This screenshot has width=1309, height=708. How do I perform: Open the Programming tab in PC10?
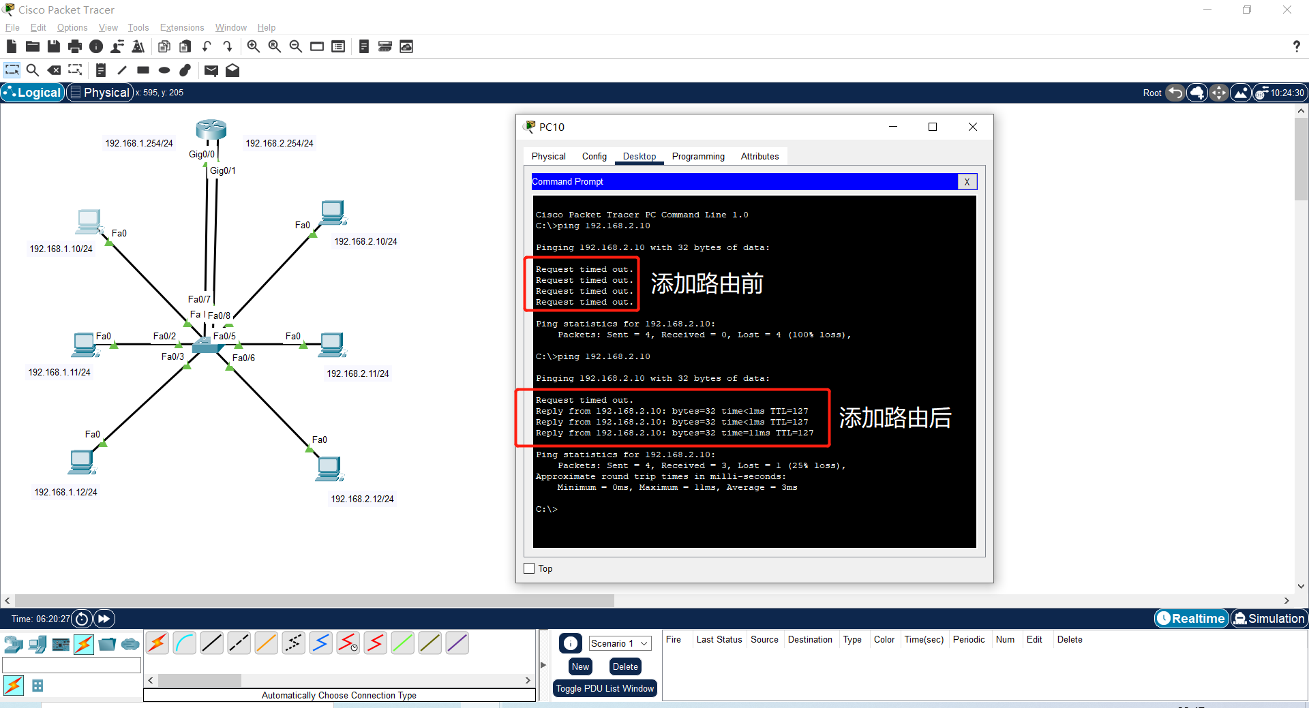(698, 156)
